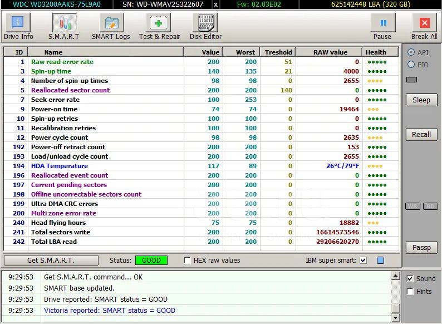Click the ID column header

tap(16, 52)
